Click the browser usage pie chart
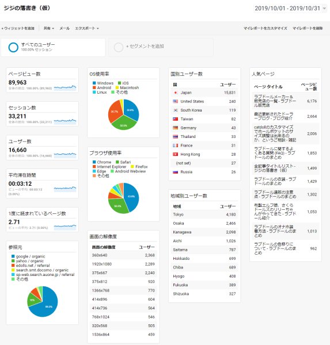Viewport: 330px width, 345px height. pos(123,198)
